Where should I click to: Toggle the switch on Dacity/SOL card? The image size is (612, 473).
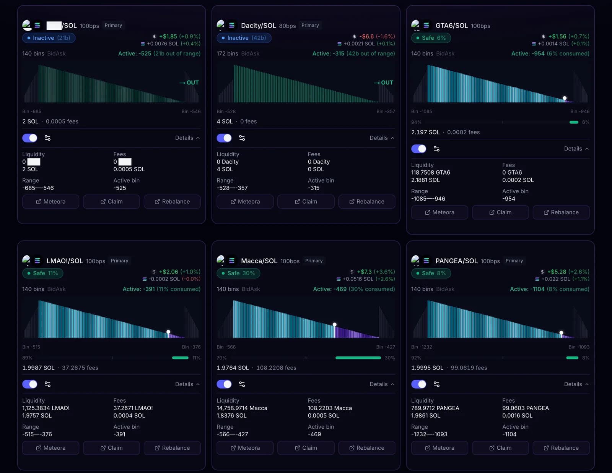[224, 138]
